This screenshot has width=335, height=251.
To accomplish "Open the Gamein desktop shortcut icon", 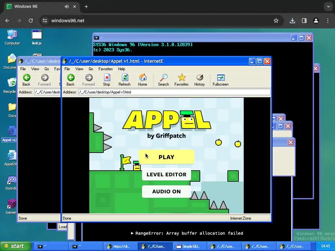I will [11, 207].
